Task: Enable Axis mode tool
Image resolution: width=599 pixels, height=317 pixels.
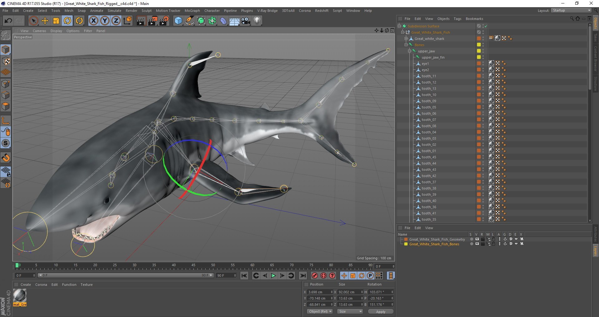Action: pyautogui.click(x=6, y=121)
